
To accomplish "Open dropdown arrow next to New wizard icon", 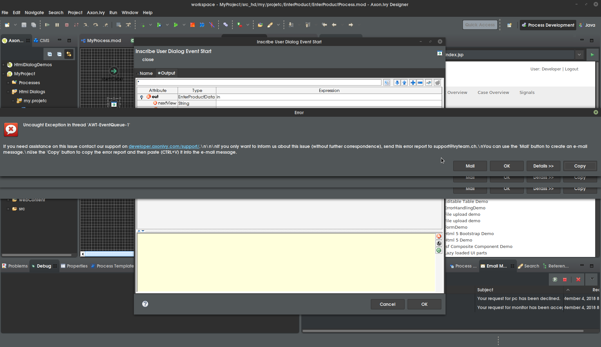I will [15, 25].
